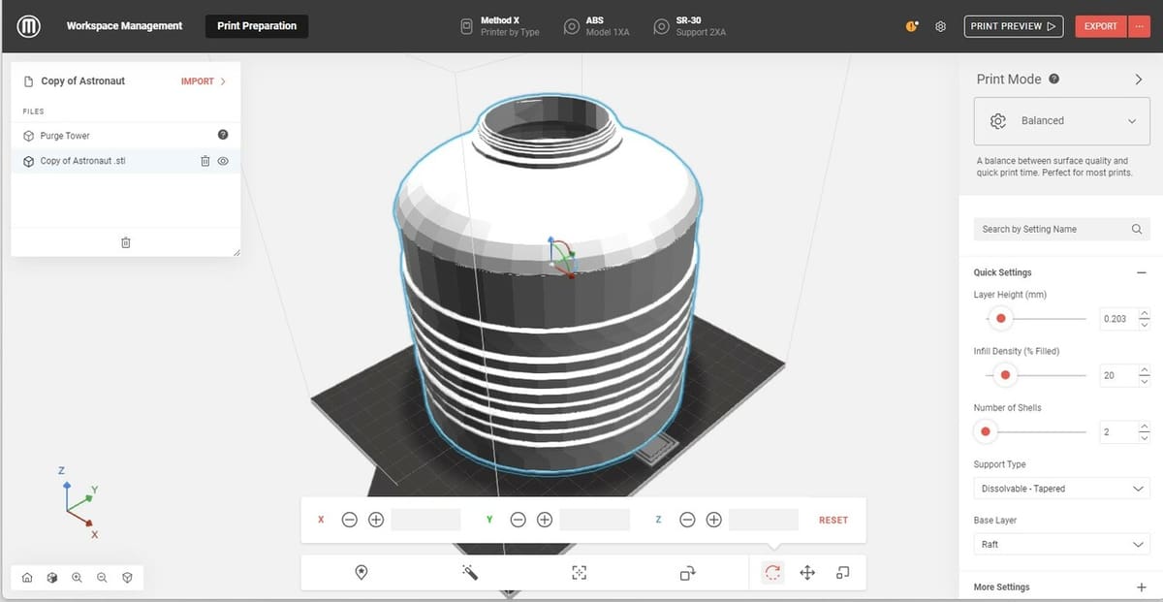1163x602 pixels.
Task: Open the orange notification indicator
Action: pos(912,26)
